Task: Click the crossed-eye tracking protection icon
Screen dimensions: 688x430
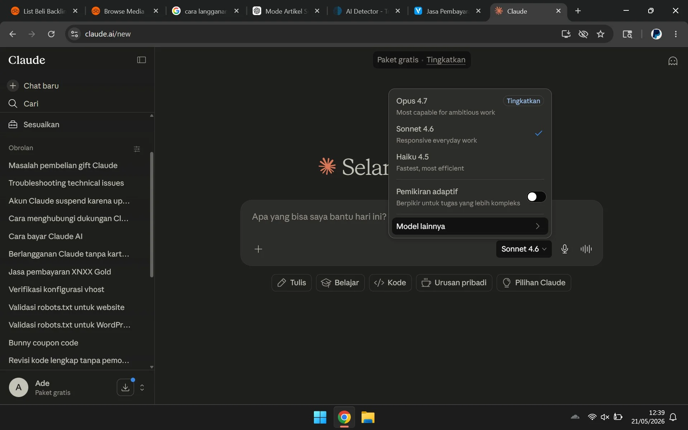Action: coord(583,34)
